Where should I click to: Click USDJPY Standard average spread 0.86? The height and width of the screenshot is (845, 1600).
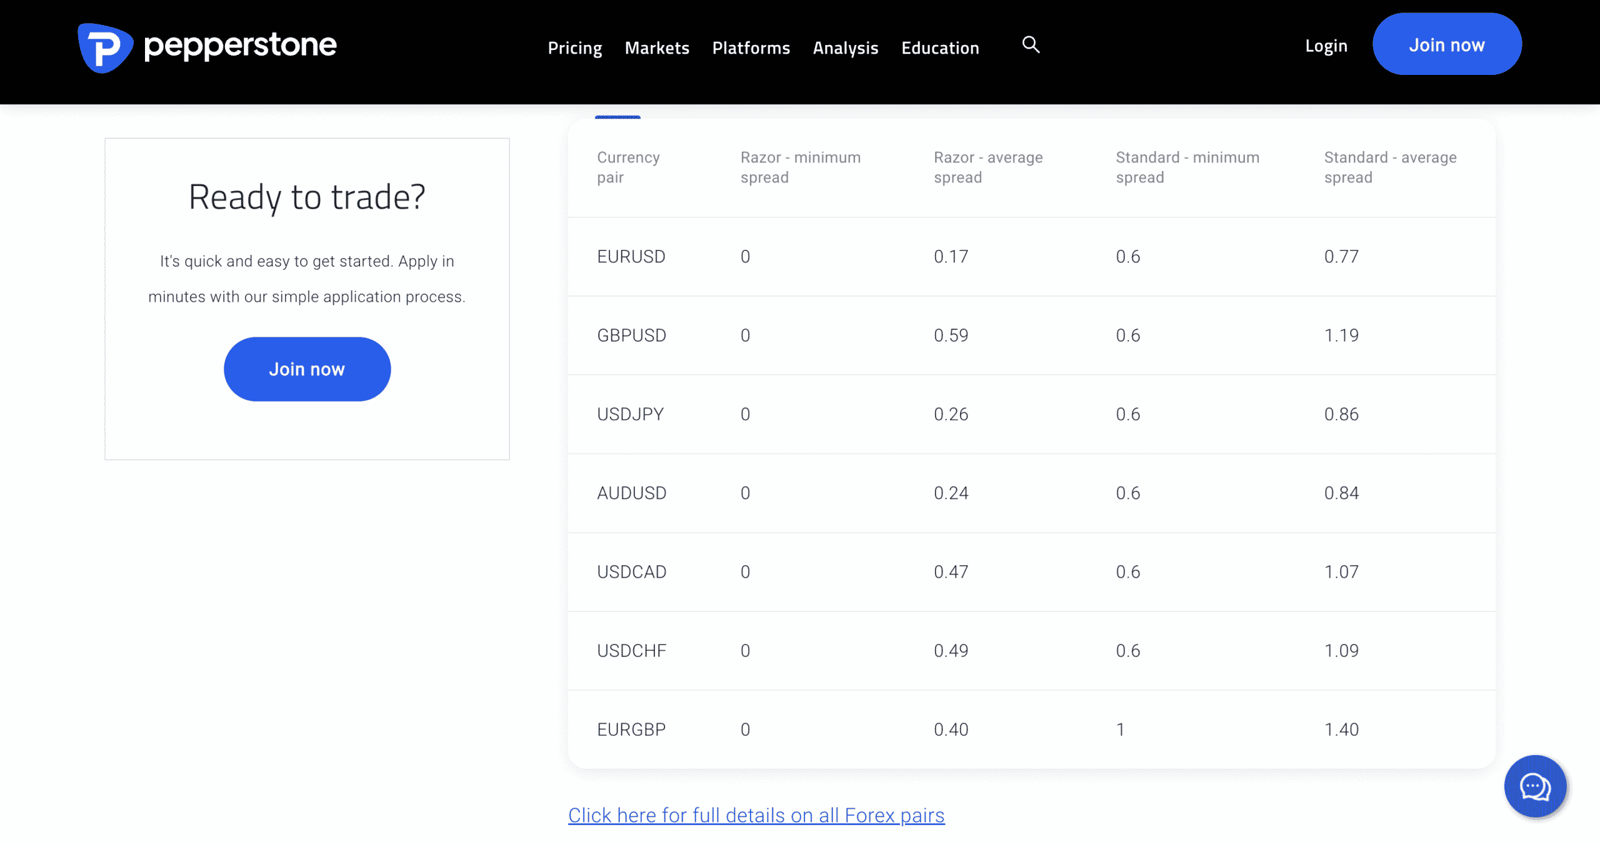tap(1341, 414)
